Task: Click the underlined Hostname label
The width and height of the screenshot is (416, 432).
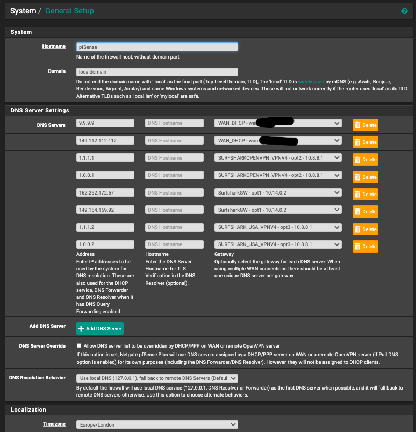Action: (54, 46)
